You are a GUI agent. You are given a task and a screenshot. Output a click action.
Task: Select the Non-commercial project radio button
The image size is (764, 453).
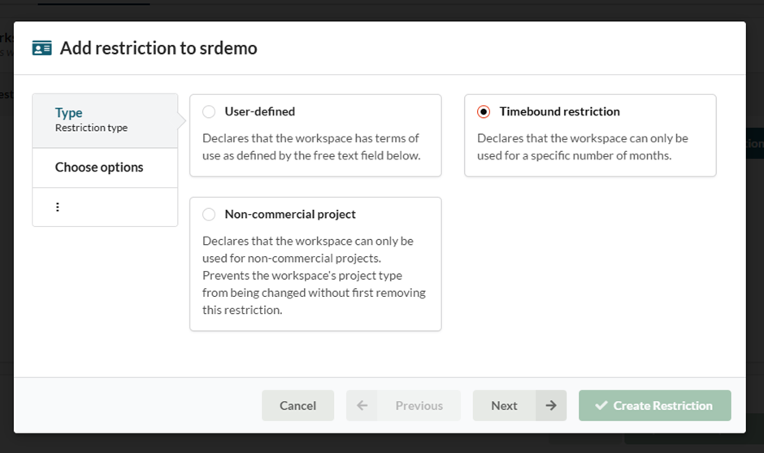209,215
